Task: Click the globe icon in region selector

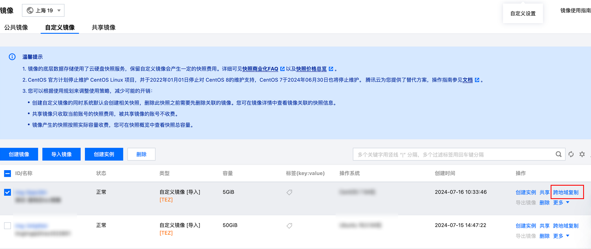Action: (x=30, y=10)
